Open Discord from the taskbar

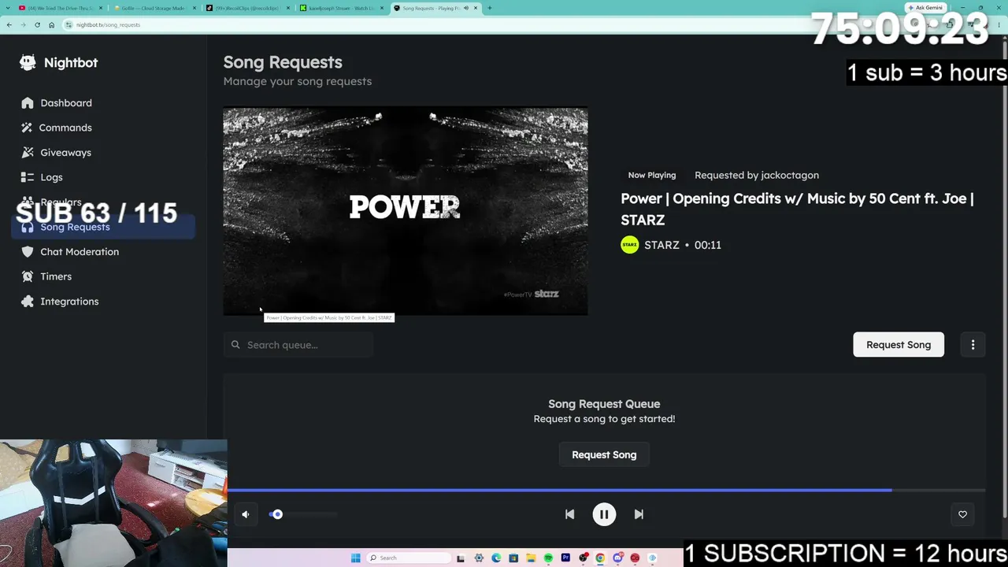coord(617,558)
